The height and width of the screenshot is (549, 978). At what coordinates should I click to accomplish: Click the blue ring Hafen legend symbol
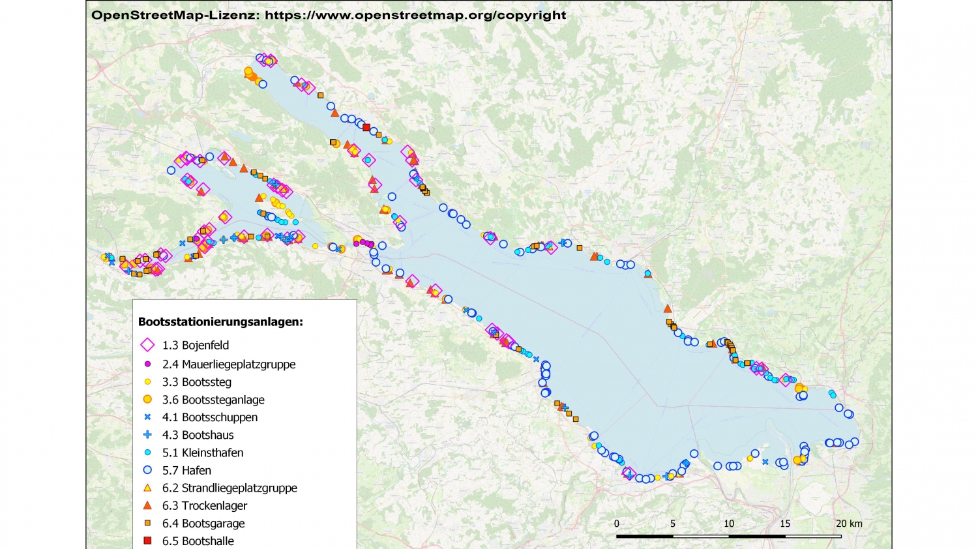pos(147,469)
